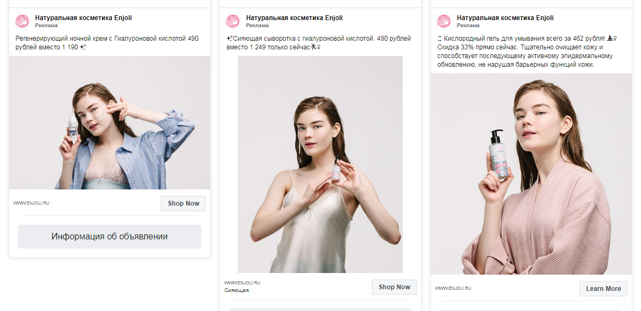Screen dimensions: 641x311
Task: Click the Enjoli avatar on the serum ad
Action: click(x=233, y=21)
